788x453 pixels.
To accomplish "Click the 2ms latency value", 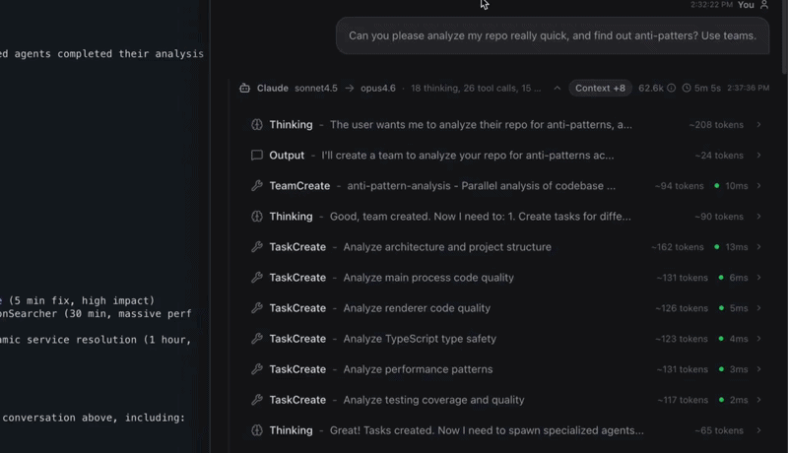I will pyautogui.click(x=739, y=400).
